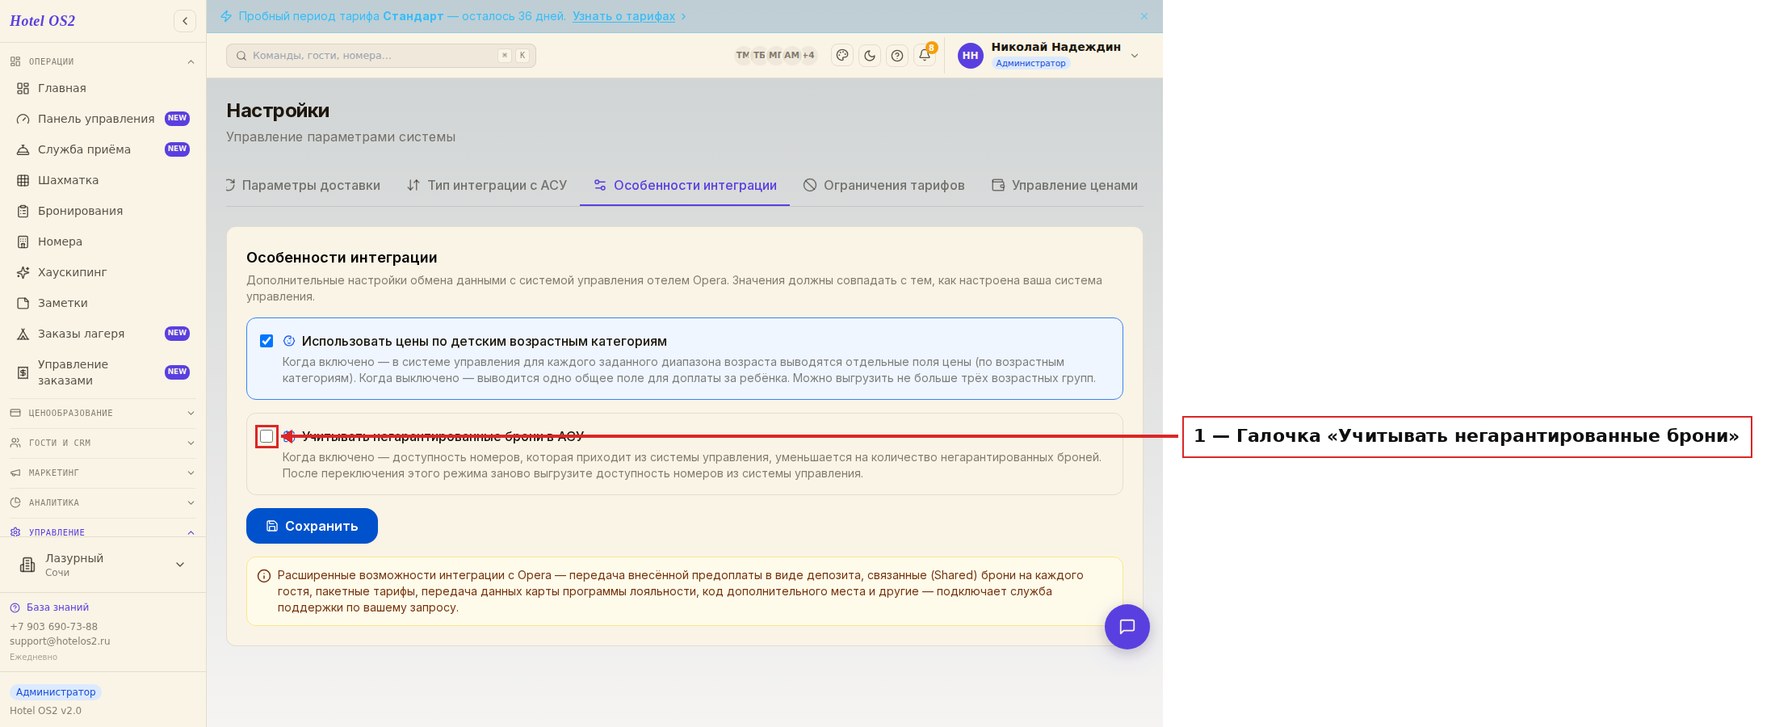Click the +4 more users chip
The height and width of the screenshot is (727, 1771).
pyautogui.click(x=808, y=56)
